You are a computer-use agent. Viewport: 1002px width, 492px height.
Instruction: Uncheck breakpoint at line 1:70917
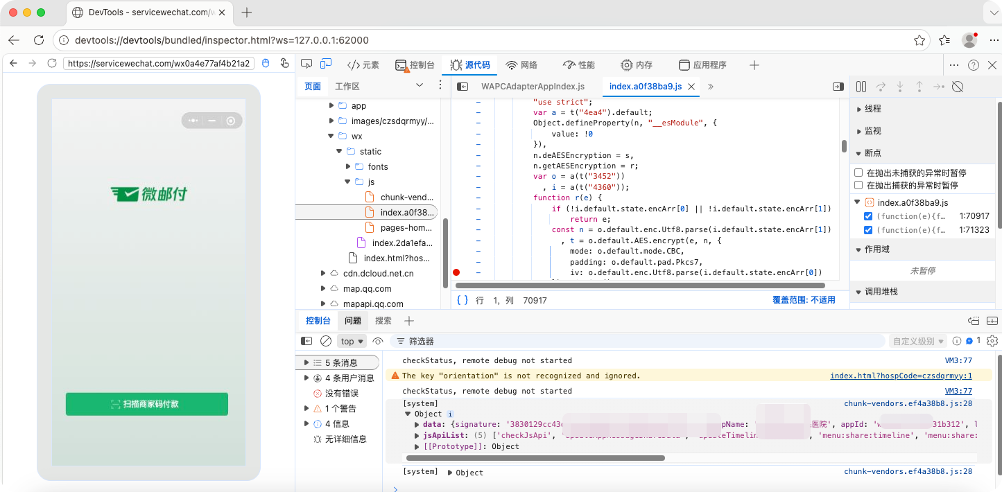click(x=868, y=216)
